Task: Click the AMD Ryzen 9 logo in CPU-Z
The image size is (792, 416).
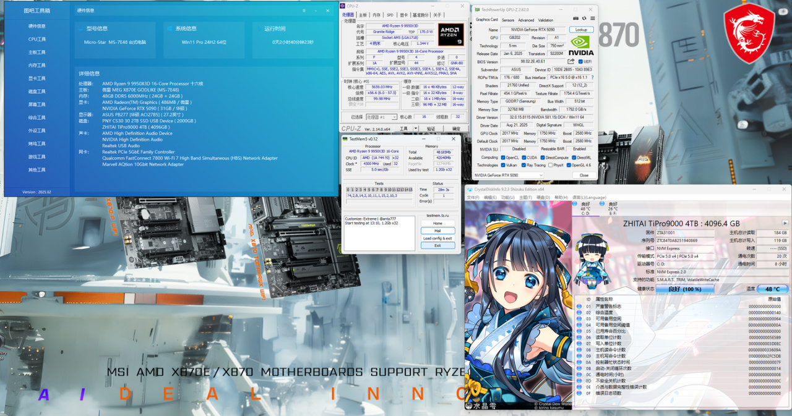Action: (x=451, y=35)
